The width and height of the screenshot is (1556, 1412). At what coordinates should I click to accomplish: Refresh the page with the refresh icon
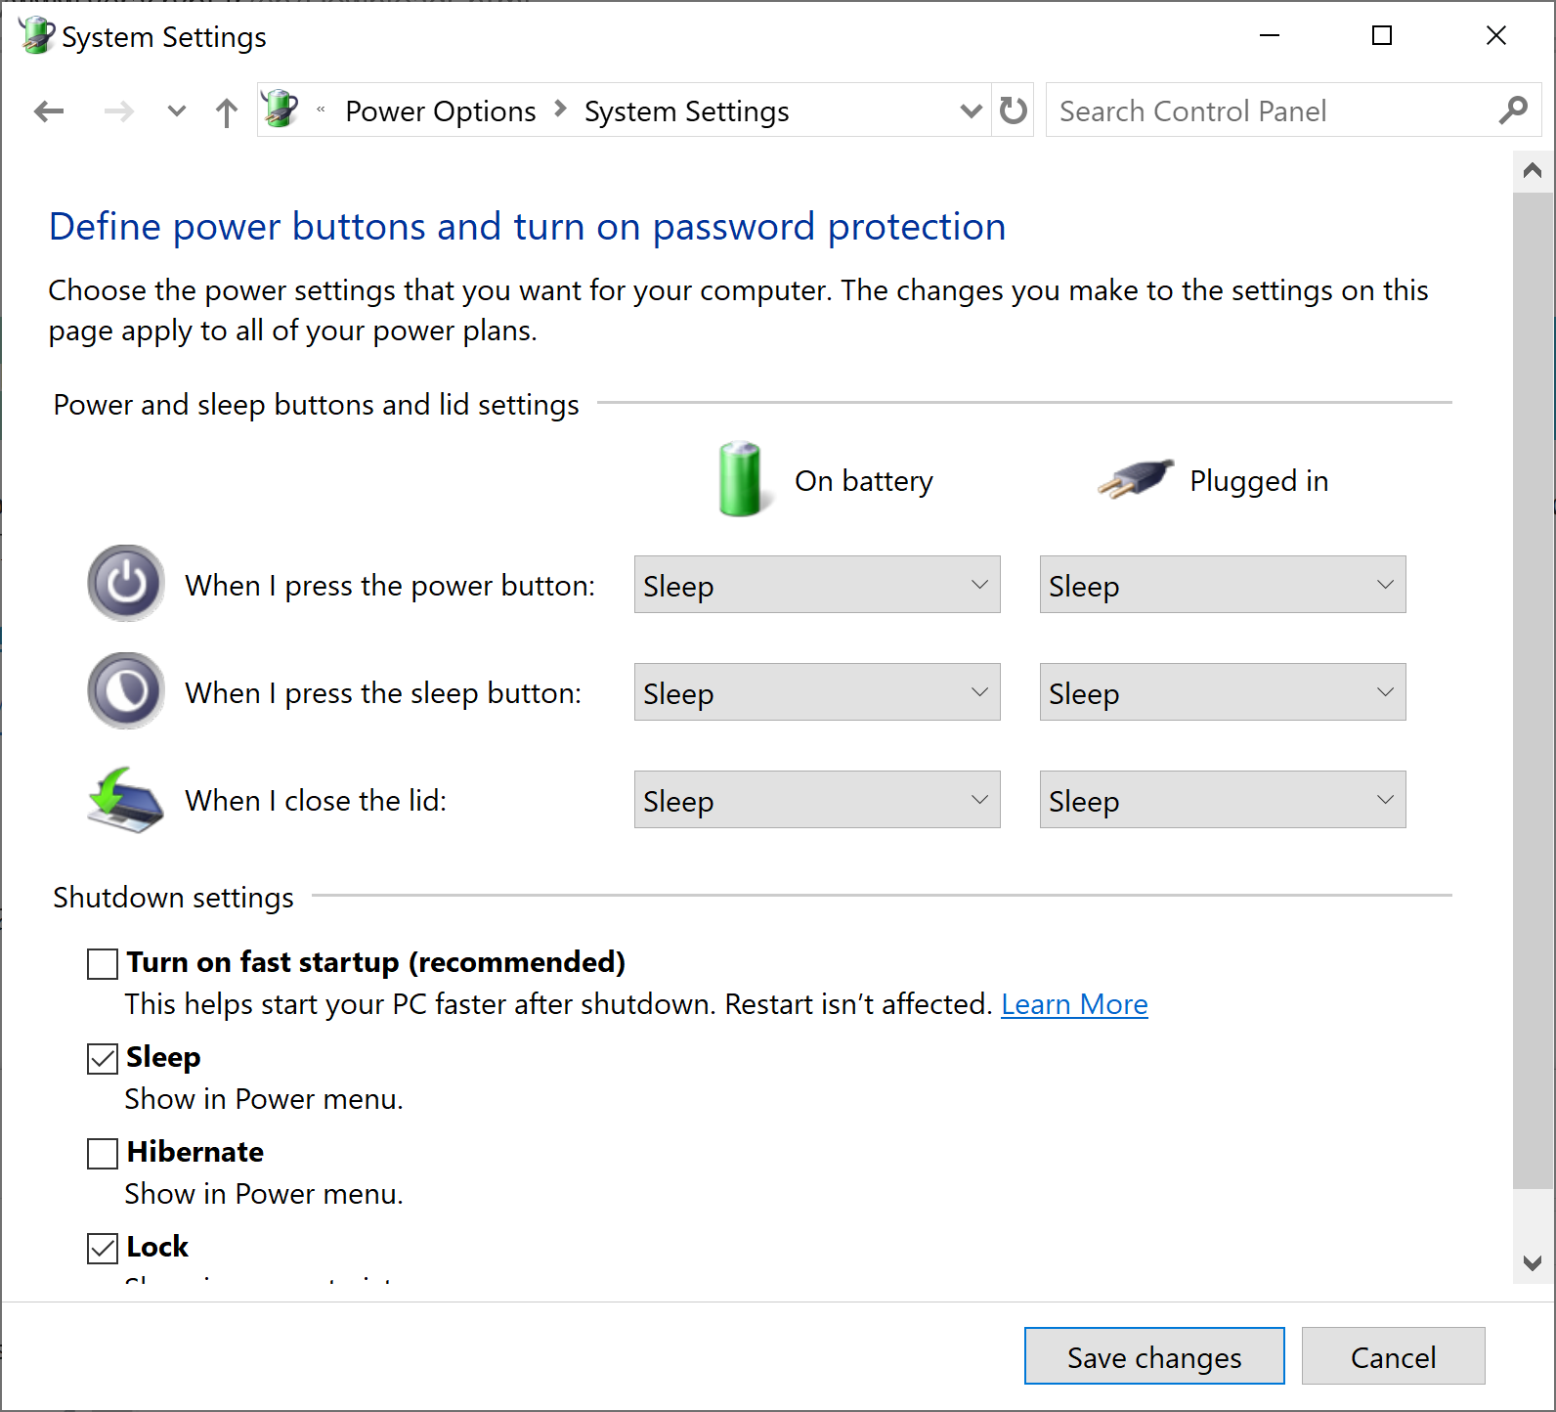(1014, 110)
